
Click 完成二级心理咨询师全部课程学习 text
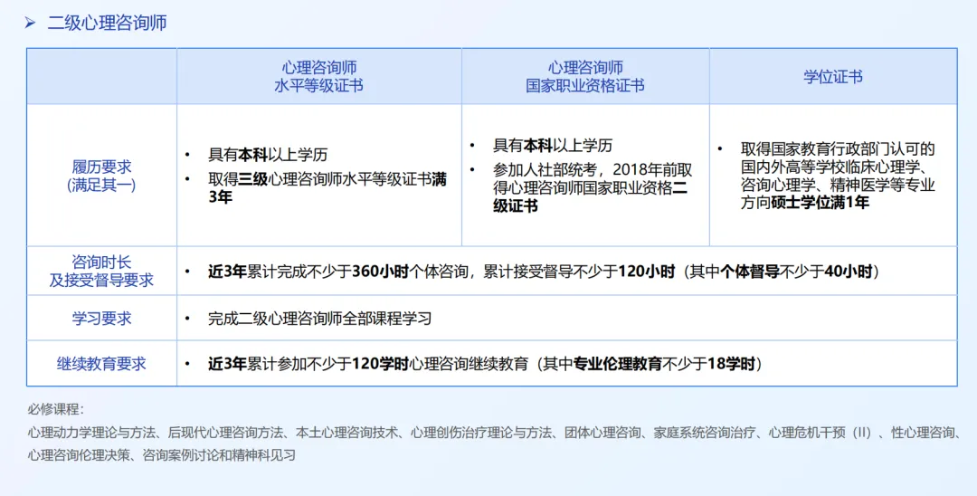tap(319, 319)
